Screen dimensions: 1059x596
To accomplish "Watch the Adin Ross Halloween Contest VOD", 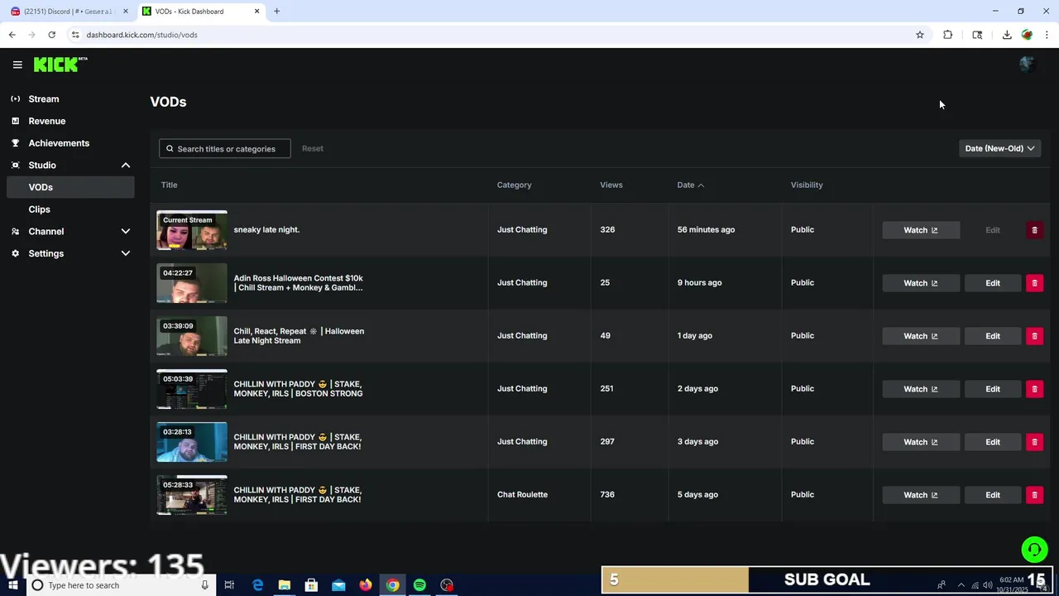I will [921, 283].
